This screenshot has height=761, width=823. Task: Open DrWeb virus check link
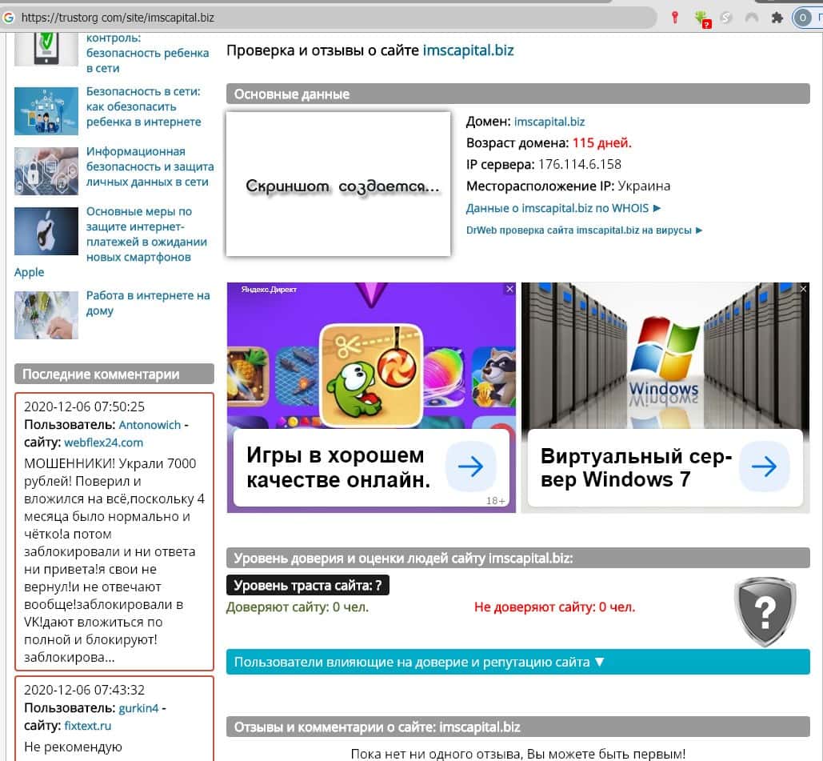tap(584, 230)
